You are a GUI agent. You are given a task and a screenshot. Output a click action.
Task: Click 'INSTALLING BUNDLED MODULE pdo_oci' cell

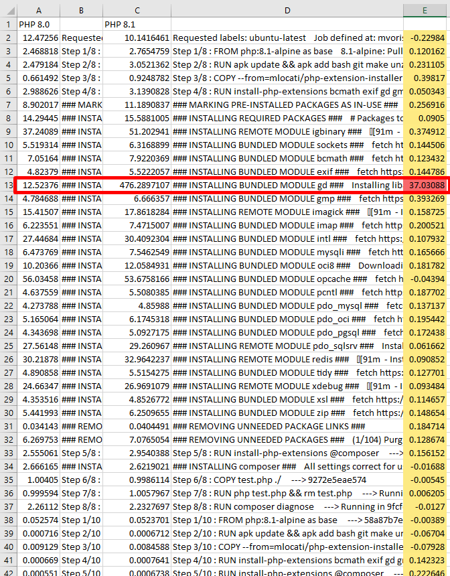click(x=287, y=319)
